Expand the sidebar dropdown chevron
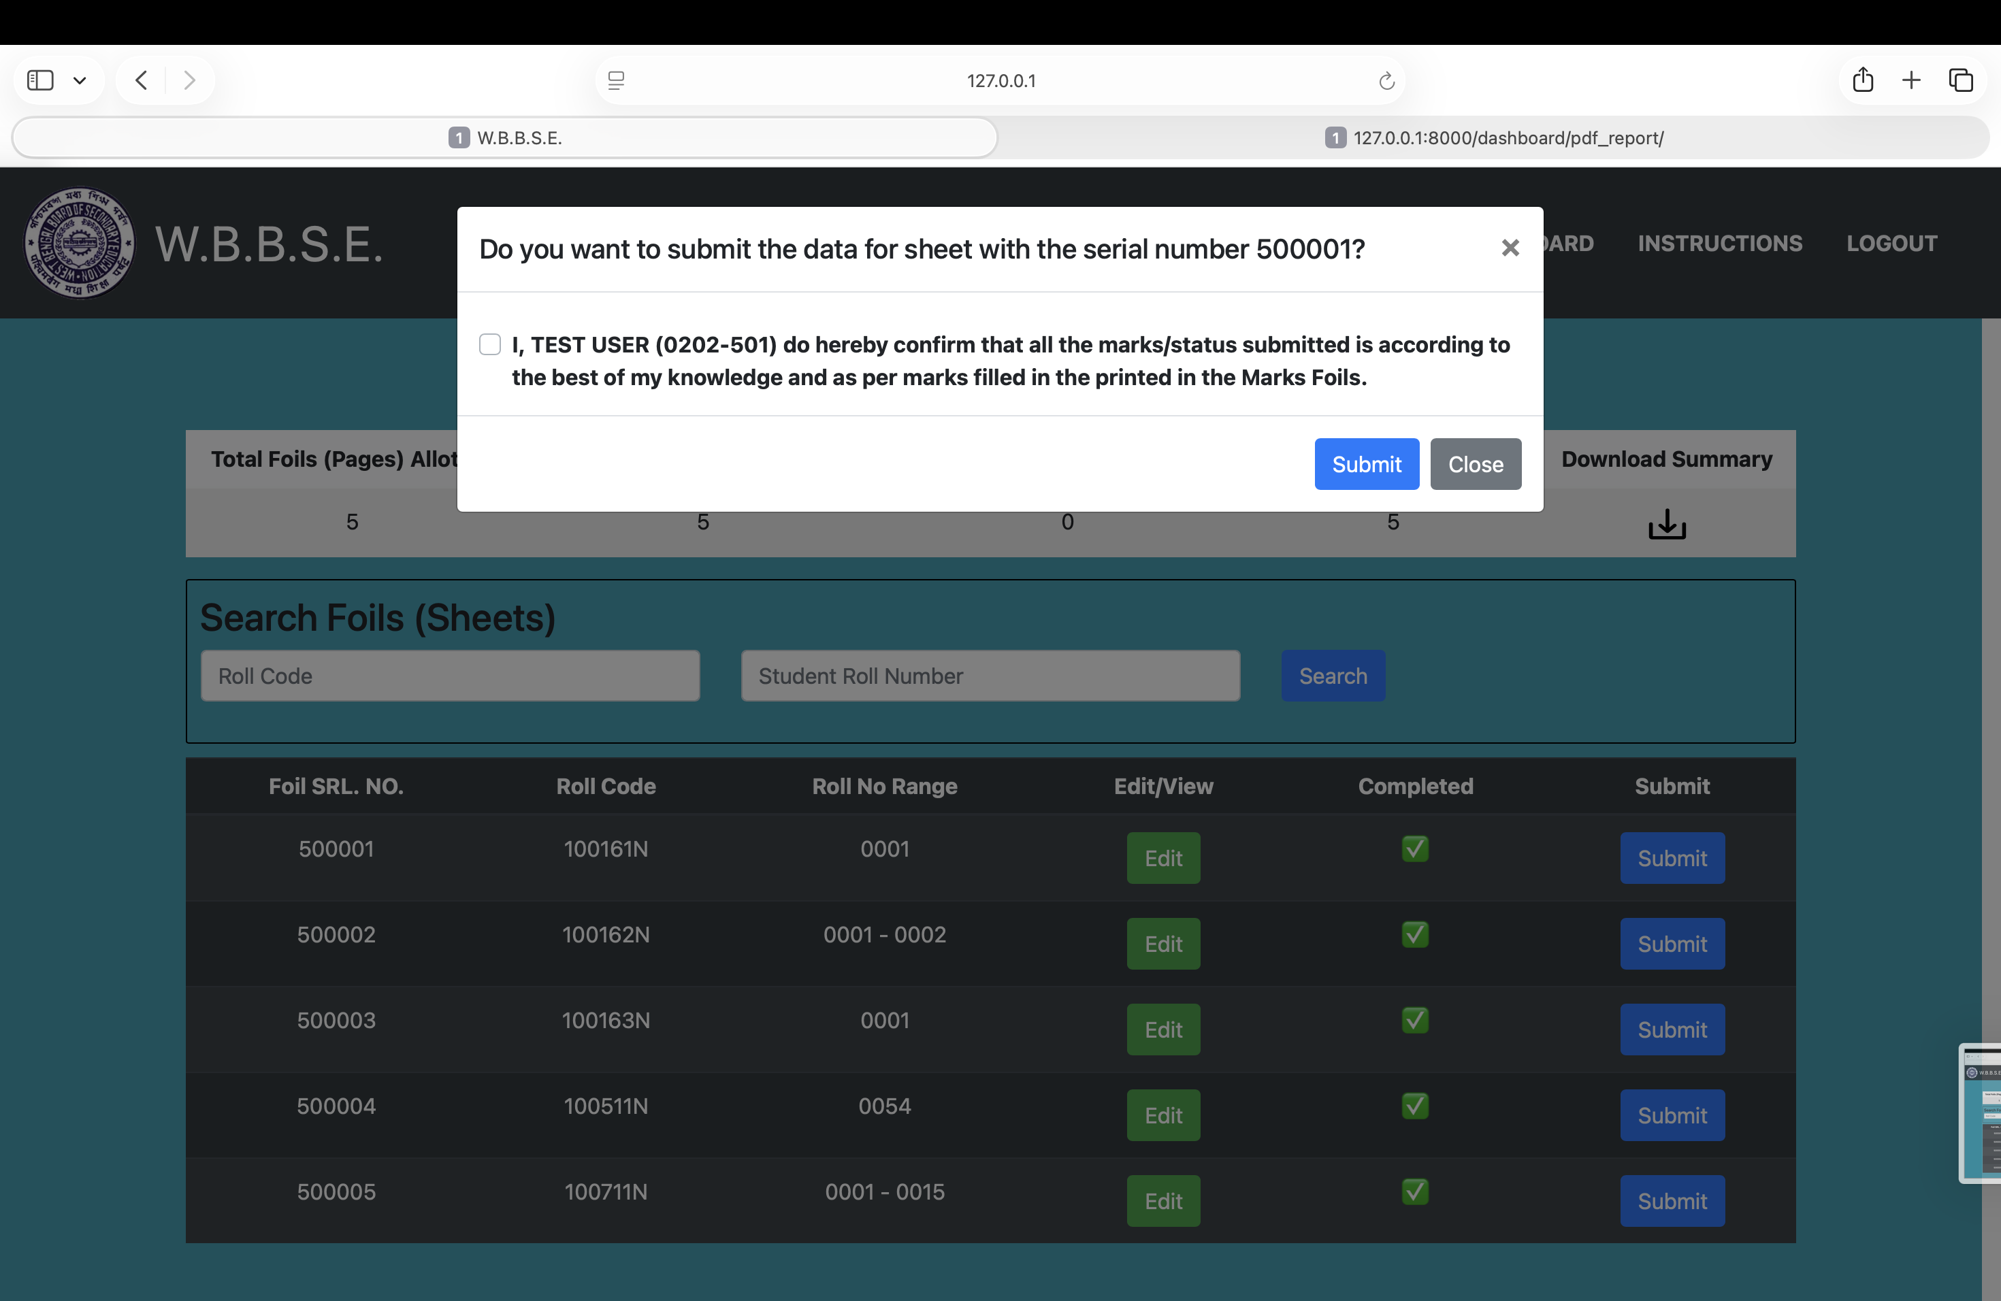This screenshot has height=1301, width=2001. tap(80, 81)
